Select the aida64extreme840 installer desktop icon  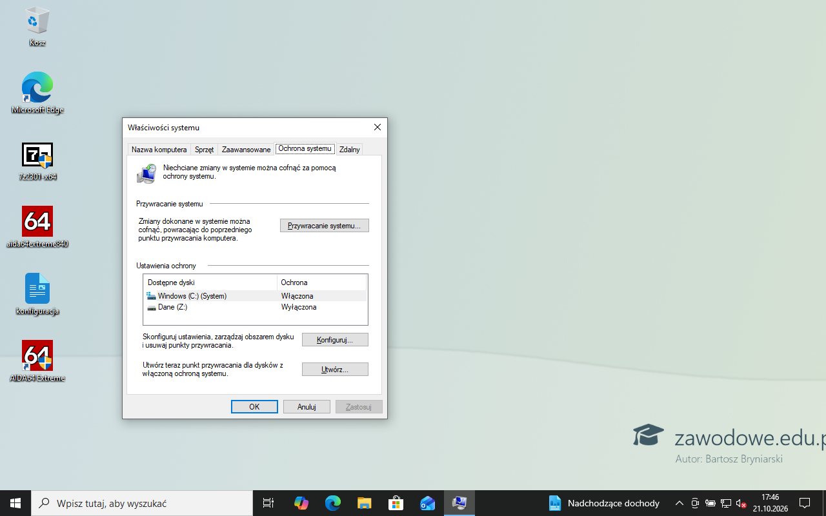[37, 228]
